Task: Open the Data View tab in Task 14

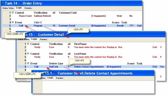Action: 8,8
